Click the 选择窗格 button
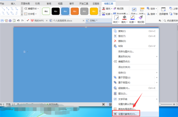The image size is (178, 117). point(163,11)
